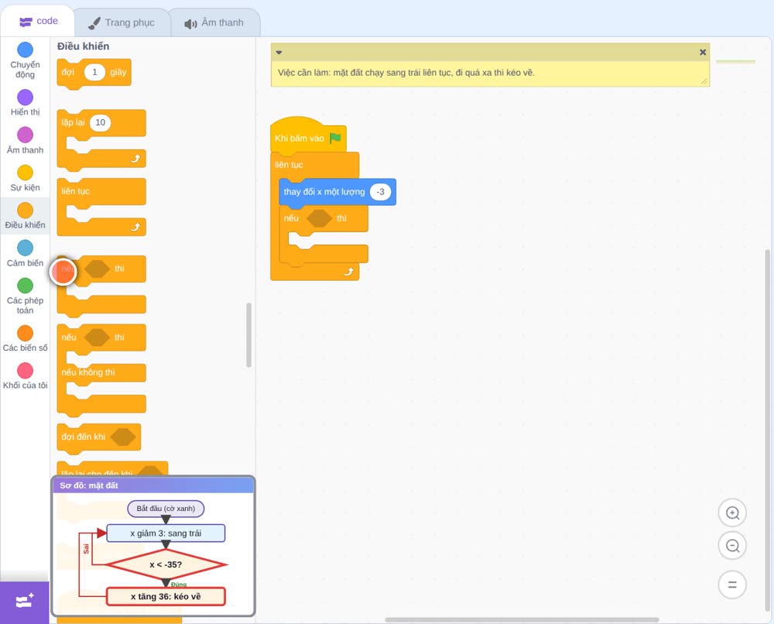
Task: Click the empty condition slot in workspace nếu block
Action: [320, 218]
